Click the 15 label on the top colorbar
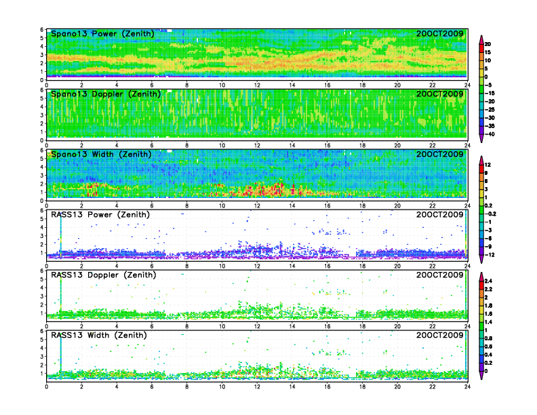The height and width of the screenshot is (415, 537). [488, 52]
